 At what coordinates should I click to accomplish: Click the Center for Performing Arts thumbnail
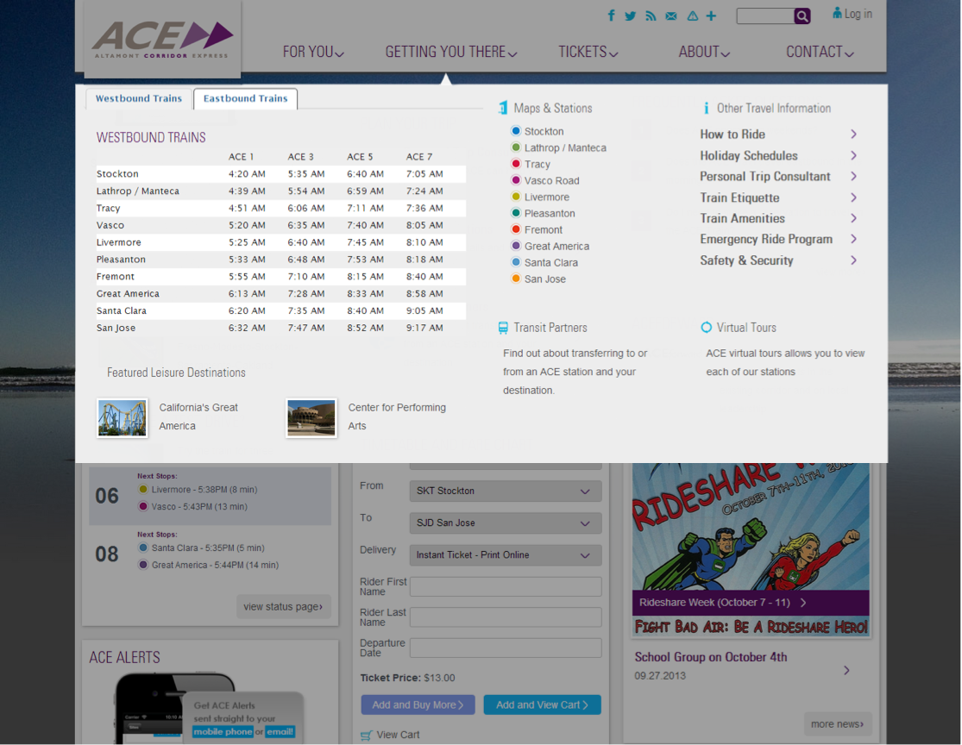(311, 417)
